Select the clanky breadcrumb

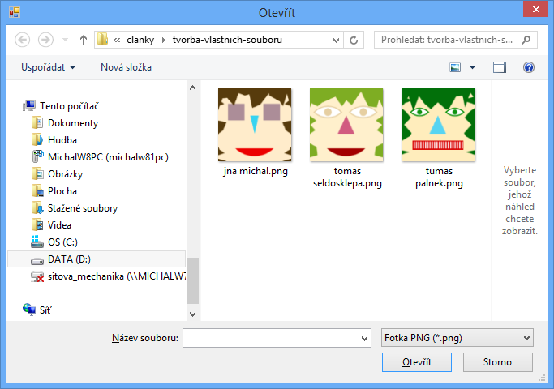(140, 40)
